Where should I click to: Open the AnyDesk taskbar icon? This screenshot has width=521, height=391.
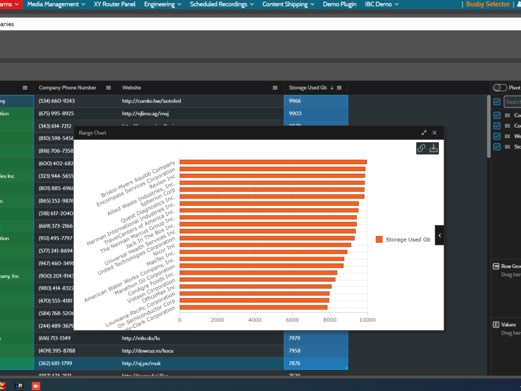(36, 386)
